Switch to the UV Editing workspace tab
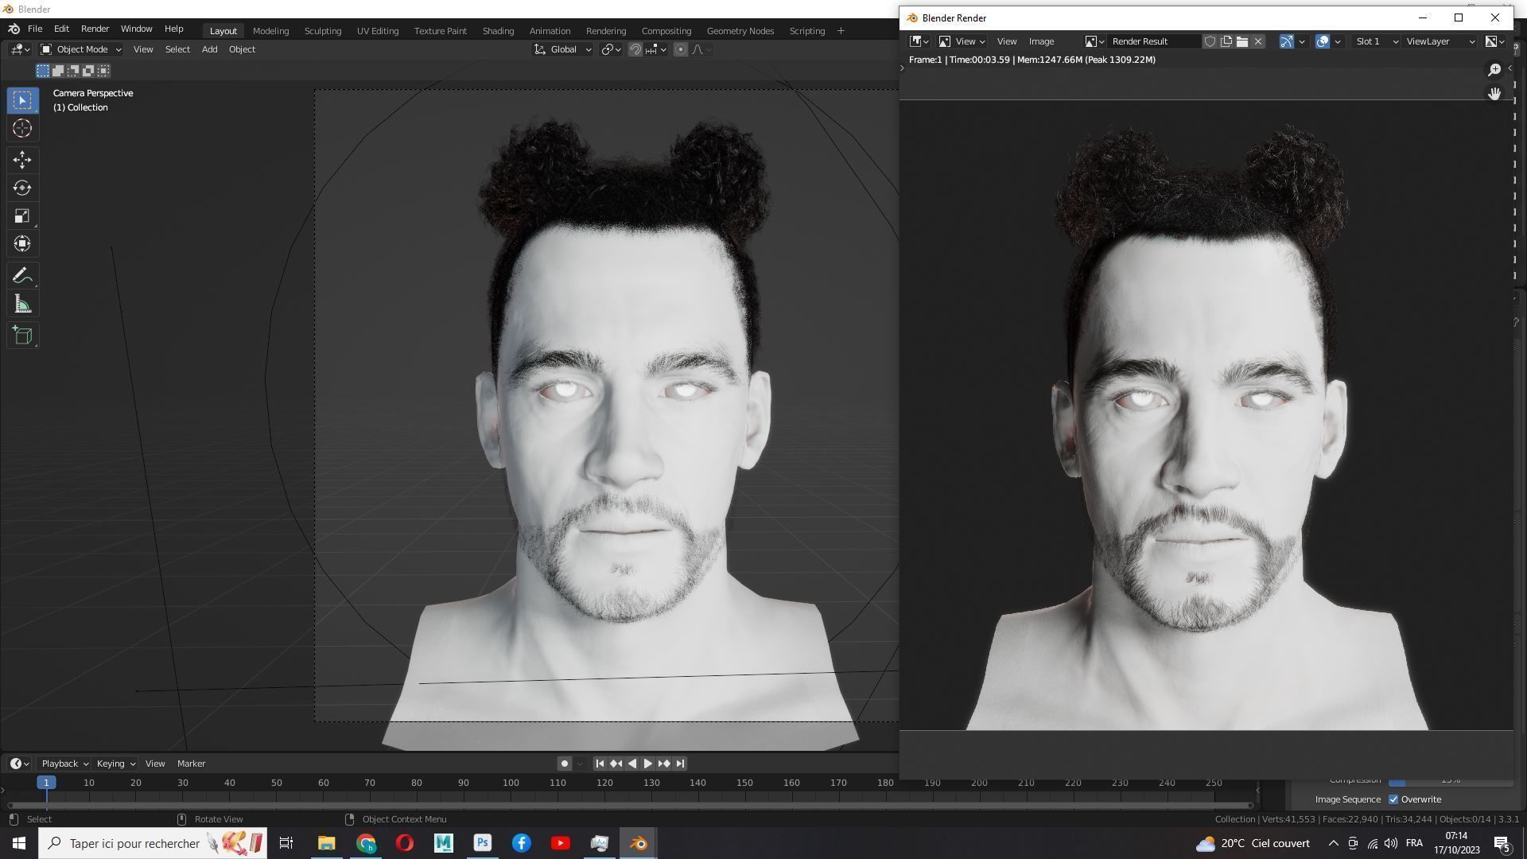 [x=377, y=31]
